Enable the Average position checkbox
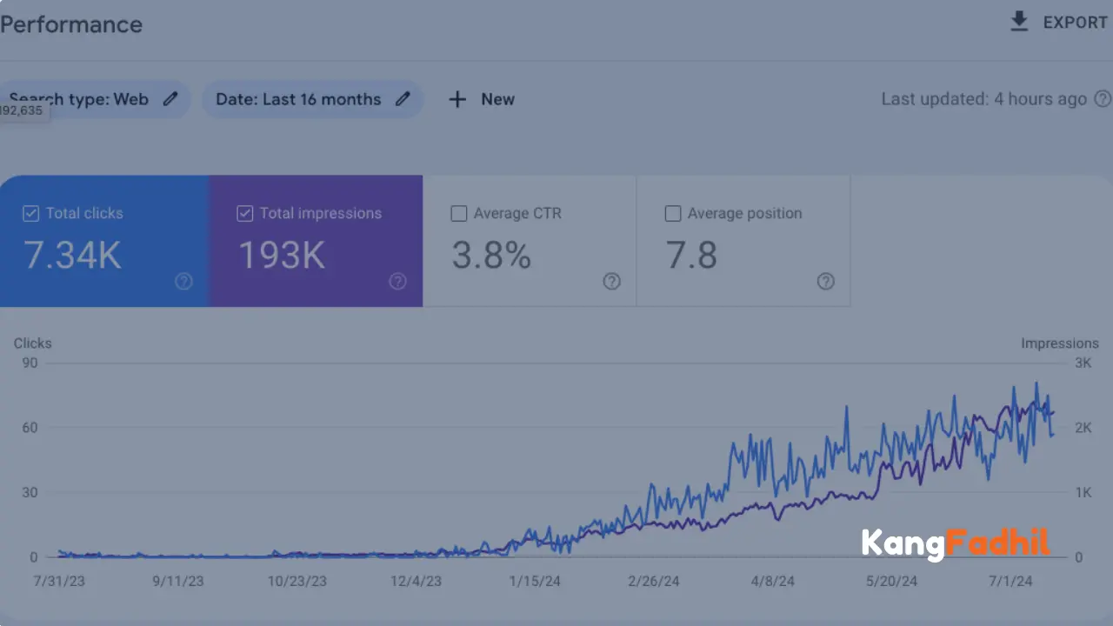The image size is (1113, 626). [x=672, y=213]
